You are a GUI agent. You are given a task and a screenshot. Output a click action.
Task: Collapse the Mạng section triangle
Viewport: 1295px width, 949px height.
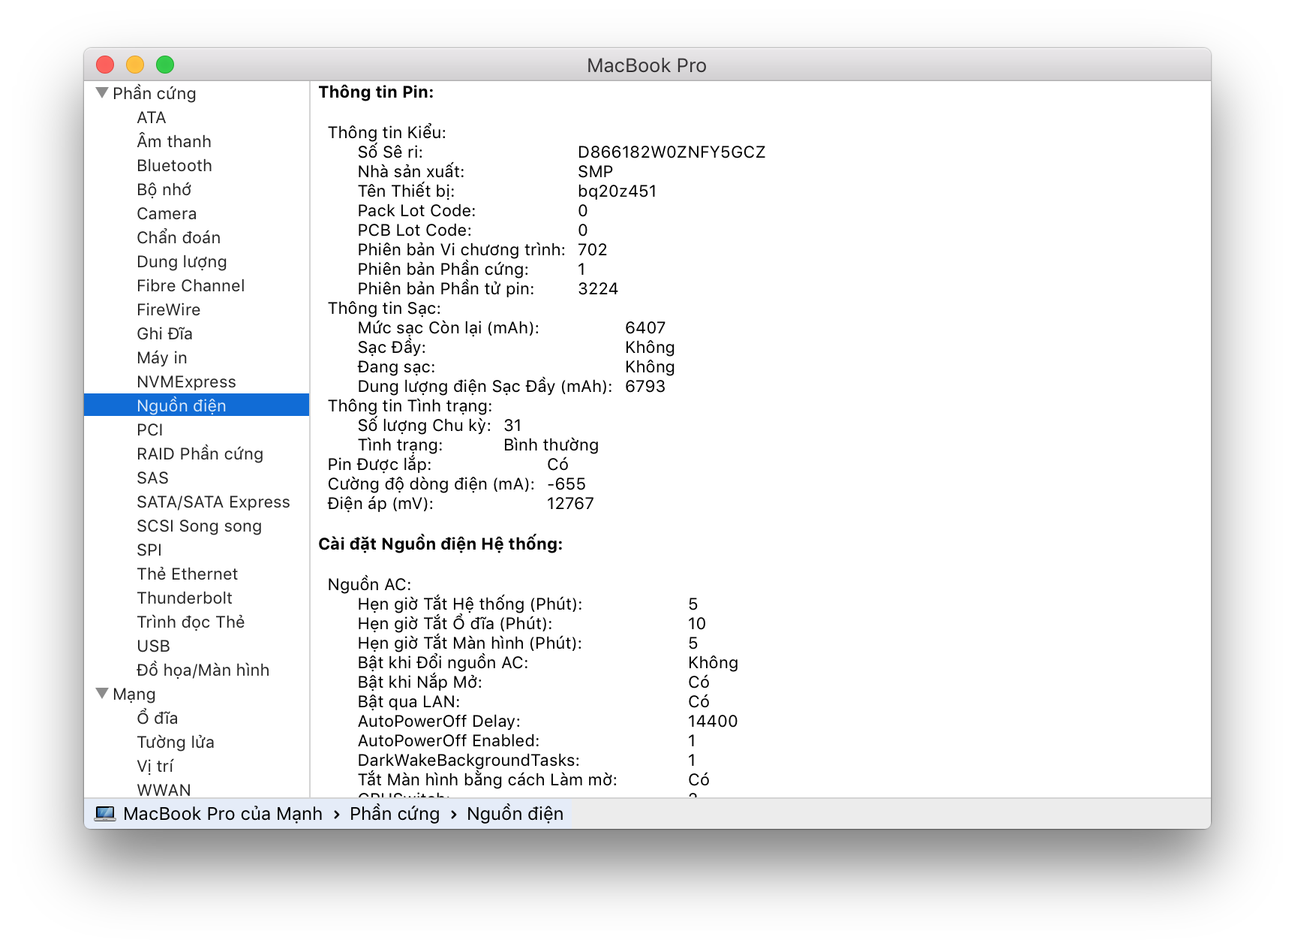102,694
